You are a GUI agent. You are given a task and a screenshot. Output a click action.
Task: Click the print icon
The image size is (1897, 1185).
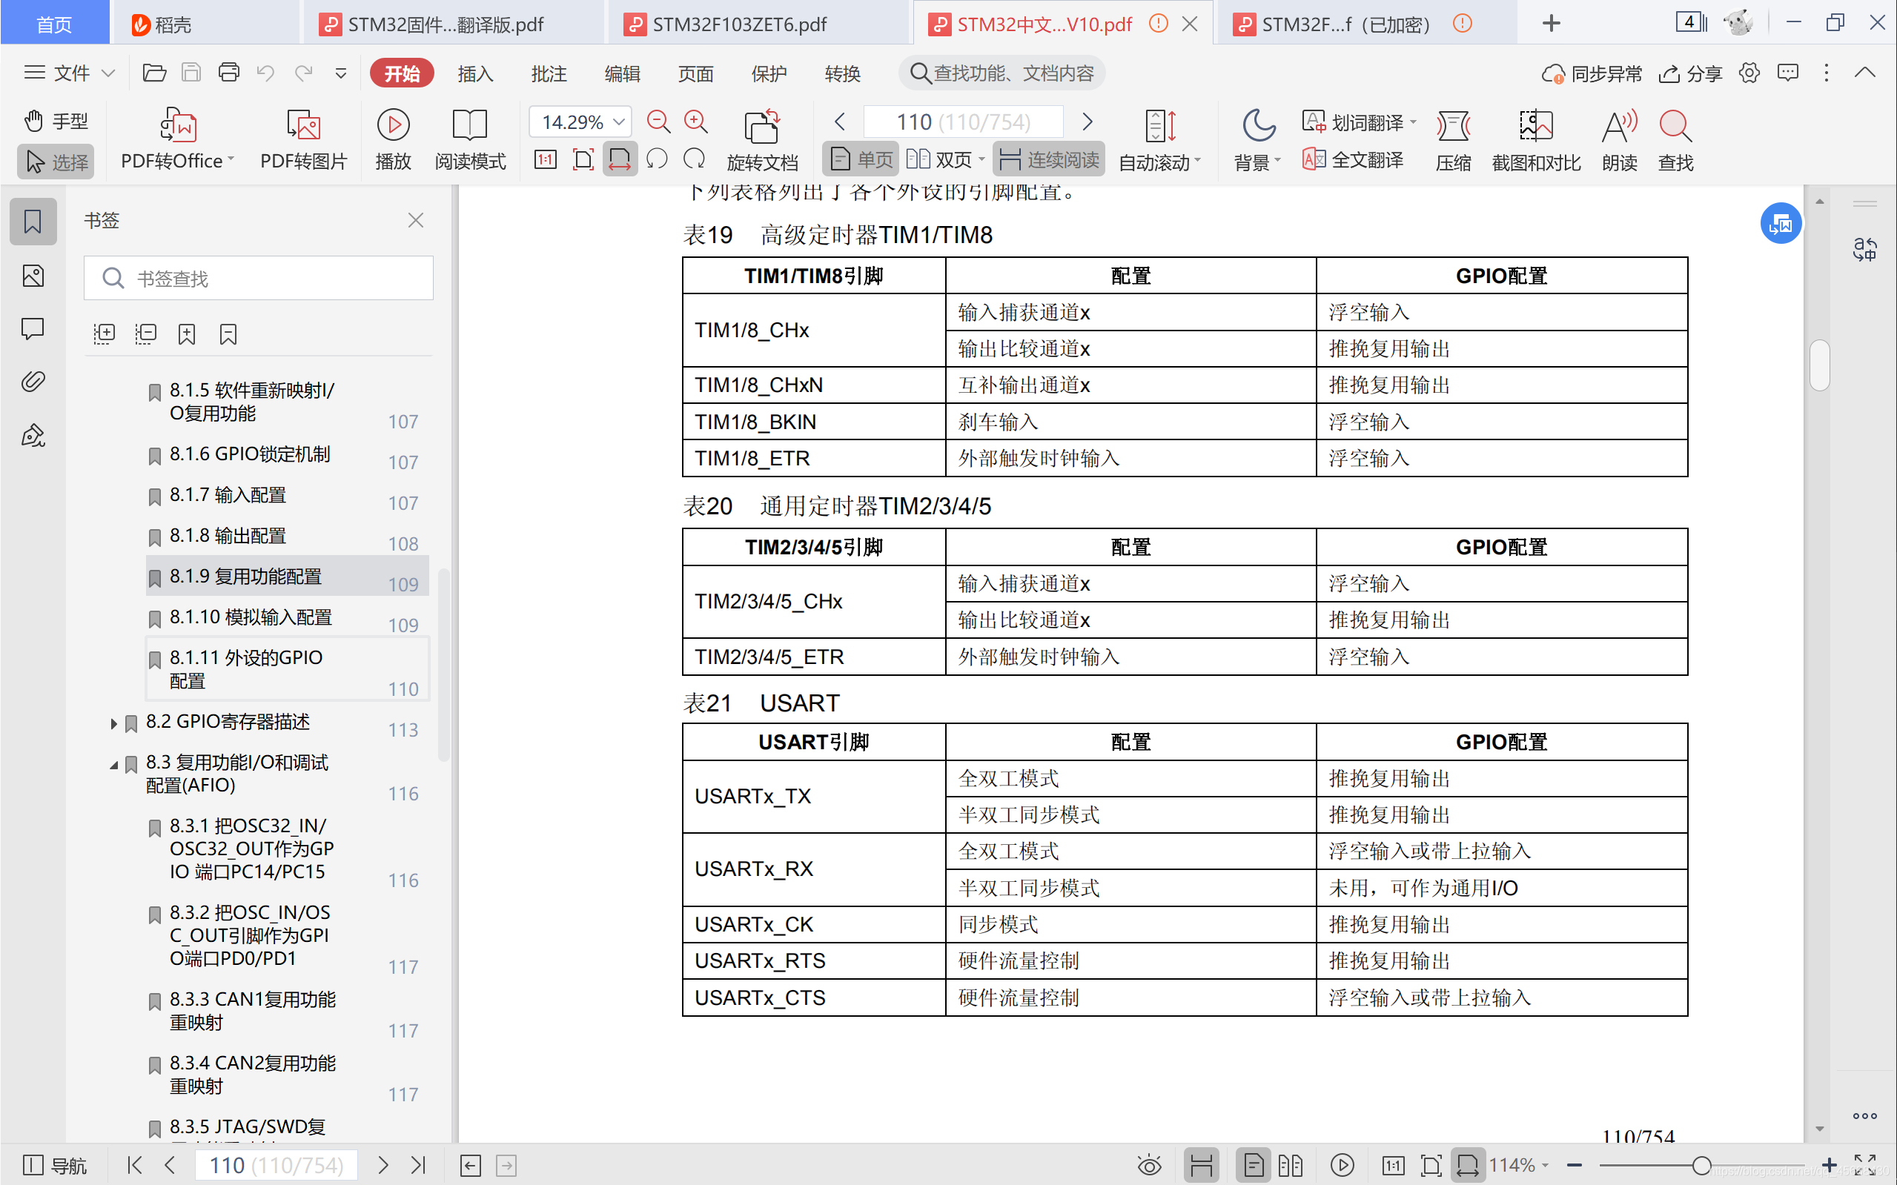[x=229, y=73]
